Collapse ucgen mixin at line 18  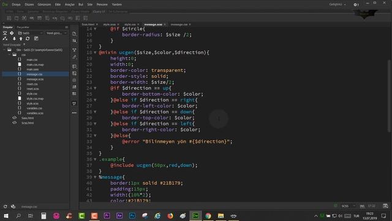tap(96, 53)
